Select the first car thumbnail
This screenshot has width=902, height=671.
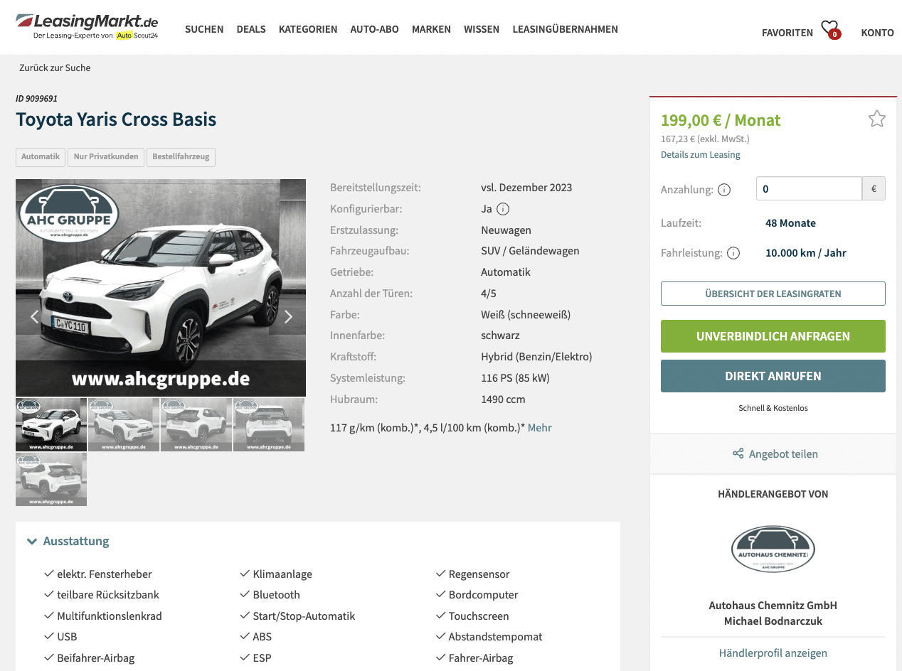click(51, 424)
